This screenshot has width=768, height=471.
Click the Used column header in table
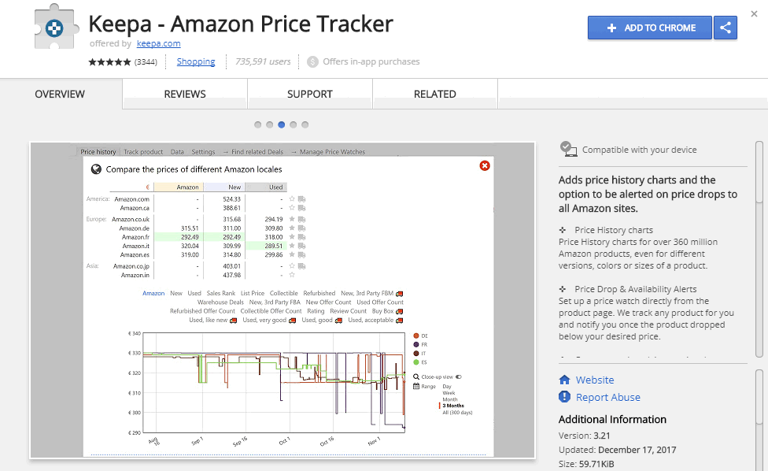[266, 187]
